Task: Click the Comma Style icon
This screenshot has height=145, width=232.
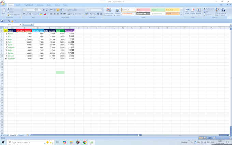Action: [x=94, y=14]
